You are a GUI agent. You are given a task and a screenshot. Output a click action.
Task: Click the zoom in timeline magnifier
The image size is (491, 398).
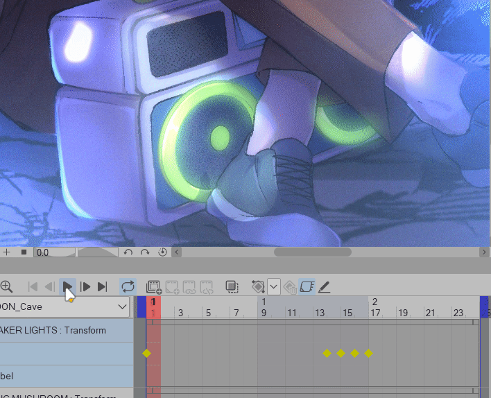6,286
